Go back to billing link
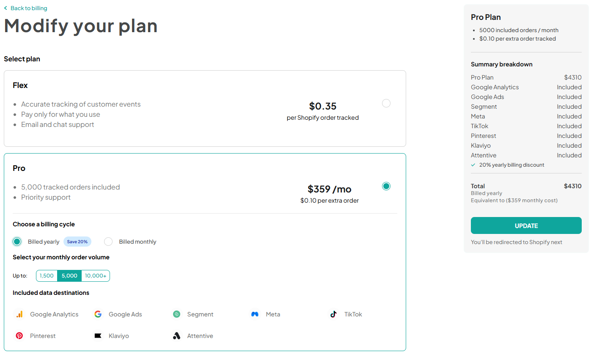This screenshot has width=594, height=360. [29, 8]
